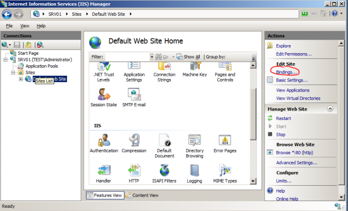Open the Application Settings feature
Screen dimensions: 348x211
[134, 73]
